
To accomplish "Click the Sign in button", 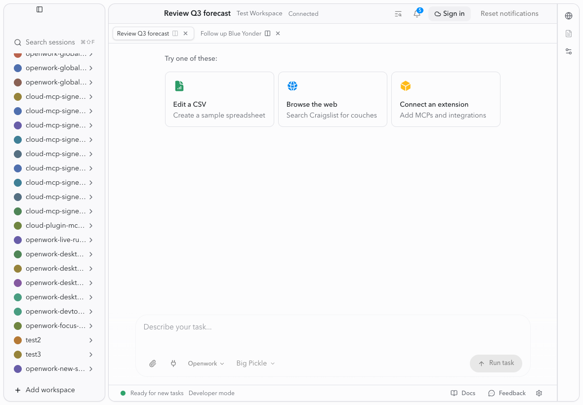I will 449,14.
